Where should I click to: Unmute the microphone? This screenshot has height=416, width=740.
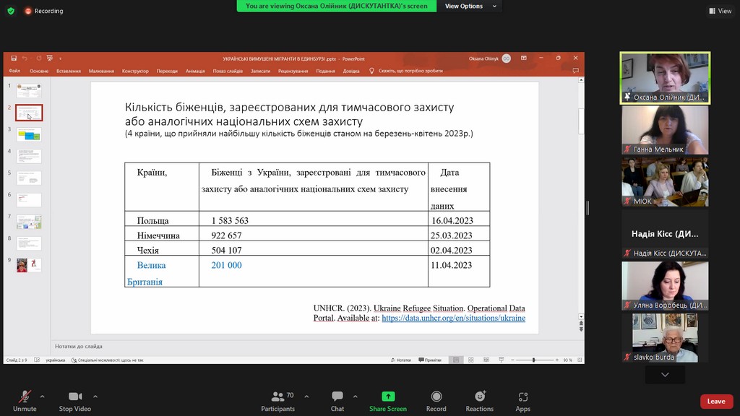(25, 396)
